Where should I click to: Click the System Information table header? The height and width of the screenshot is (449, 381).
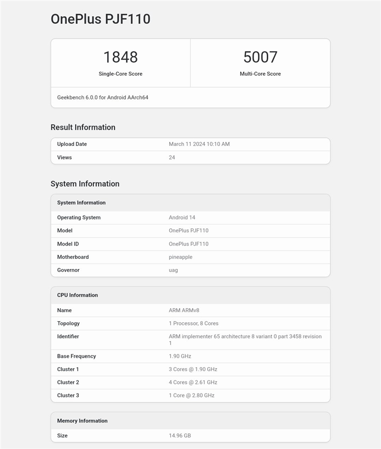[x=190, y=203]
